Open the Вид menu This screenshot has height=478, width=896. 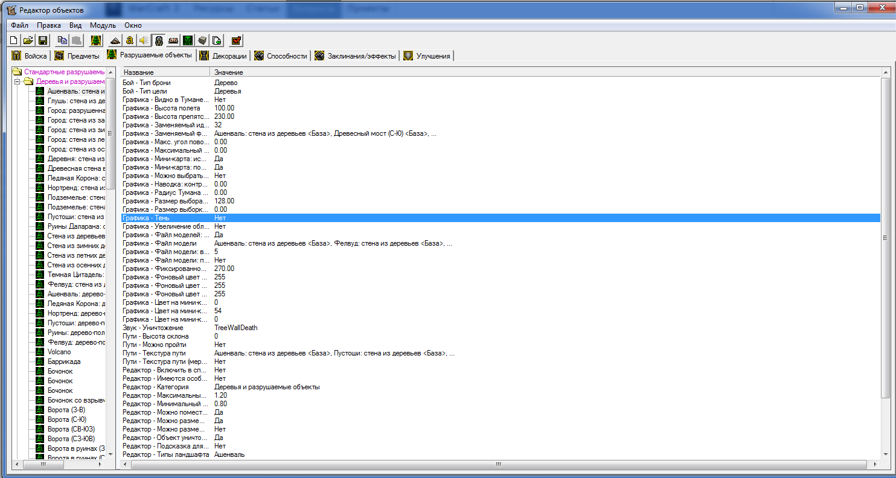(75, 25)
